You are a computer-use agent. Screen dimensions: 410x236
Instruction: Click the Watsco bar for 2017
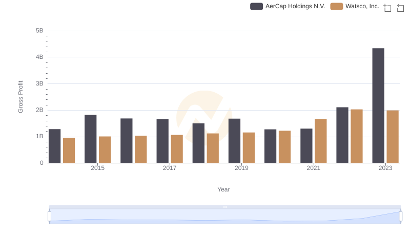point(177,149)
